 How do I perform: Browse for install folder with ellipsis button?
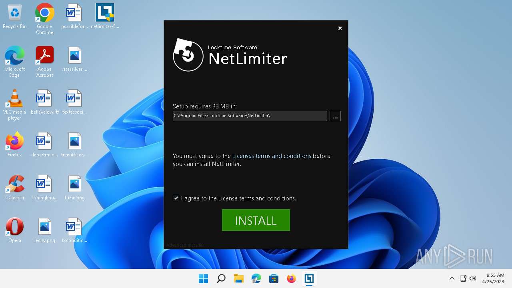(335, 116)
